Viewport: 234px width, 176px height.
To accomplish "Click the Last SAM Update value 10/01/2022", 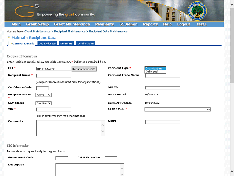I will (152, 103).
